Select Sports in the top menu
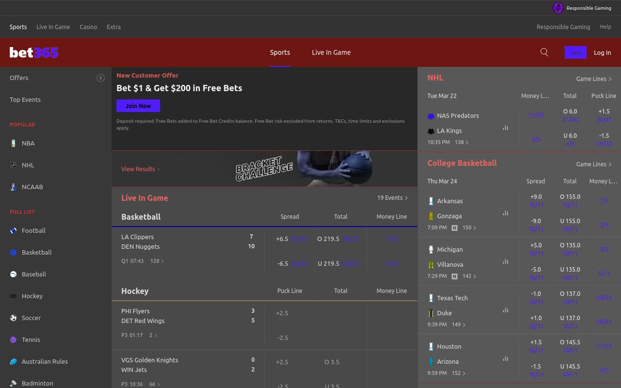 click(18, 27)
